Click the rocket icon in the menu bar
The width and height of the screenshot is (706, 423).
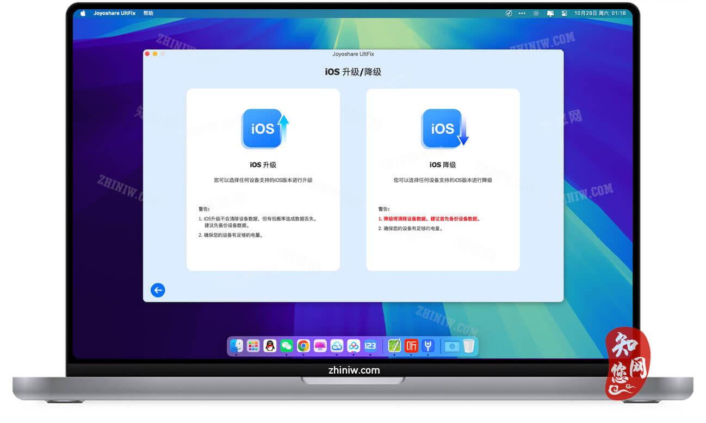509,13
